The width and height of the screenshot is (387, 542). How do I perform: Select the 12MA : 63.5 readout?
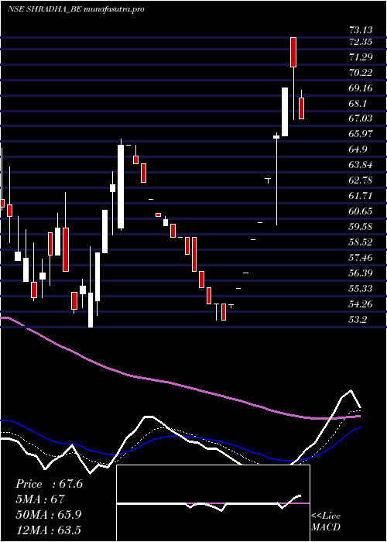(x=48, y=530)
